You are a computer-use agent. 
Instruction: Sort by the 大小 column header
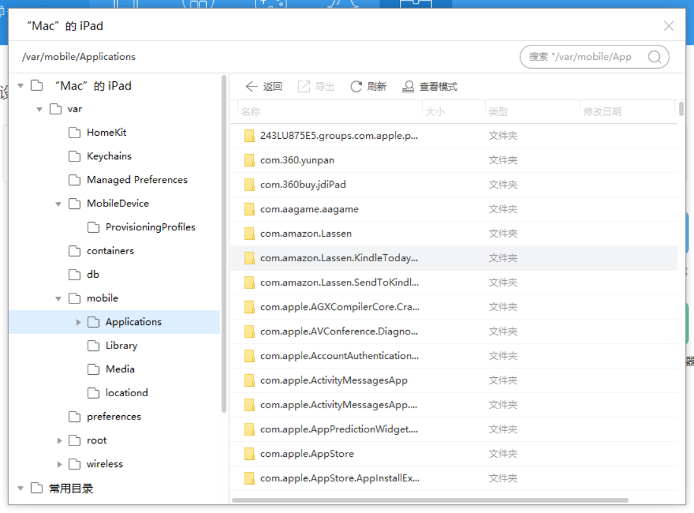pyautogui.click(x=435, y=112)
